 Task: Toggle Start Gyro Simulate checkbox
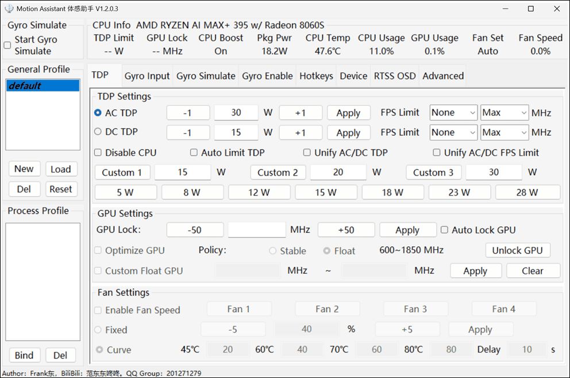coord(7,45)
